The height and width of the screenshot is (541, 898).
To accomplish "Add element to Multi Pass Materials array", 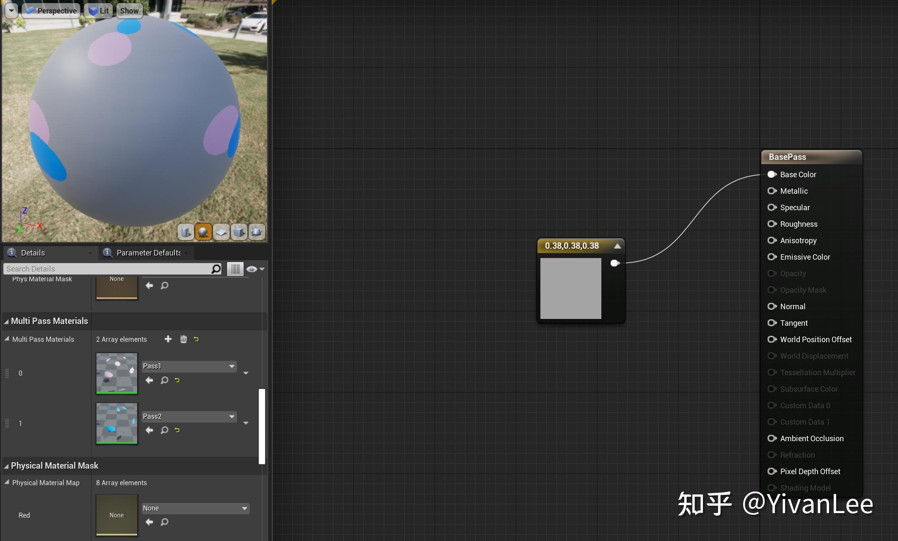I will [x=168, y=339].
